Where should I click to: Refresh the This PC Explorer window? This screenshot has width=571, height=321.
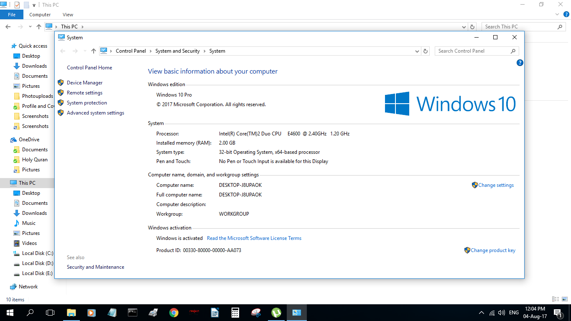click(472, 27)
